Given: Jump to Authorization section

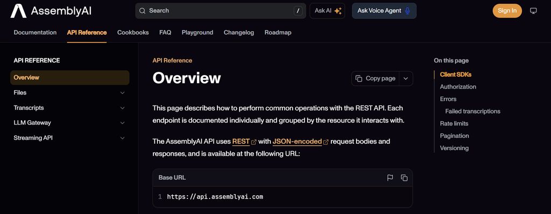Looking at the screenshot, I should [x=458, y=87].
